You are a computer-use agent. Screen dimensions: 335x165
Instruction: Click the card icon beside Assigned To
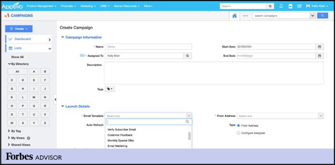click(82, 56)
